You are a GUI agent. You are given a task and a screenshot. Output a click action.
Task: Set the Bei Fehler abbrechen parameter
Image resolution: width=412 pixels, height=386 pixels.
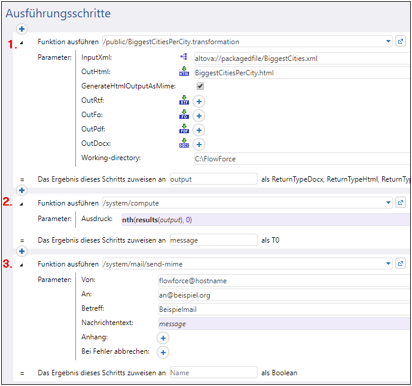click(x=163, y=353)
